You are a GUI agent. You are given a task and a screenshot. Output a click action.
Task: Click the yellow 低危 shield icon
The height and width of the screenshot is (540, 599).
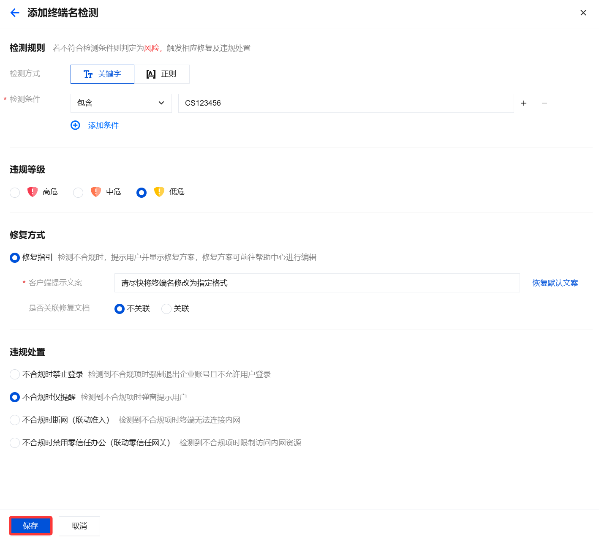coord(159,192)
